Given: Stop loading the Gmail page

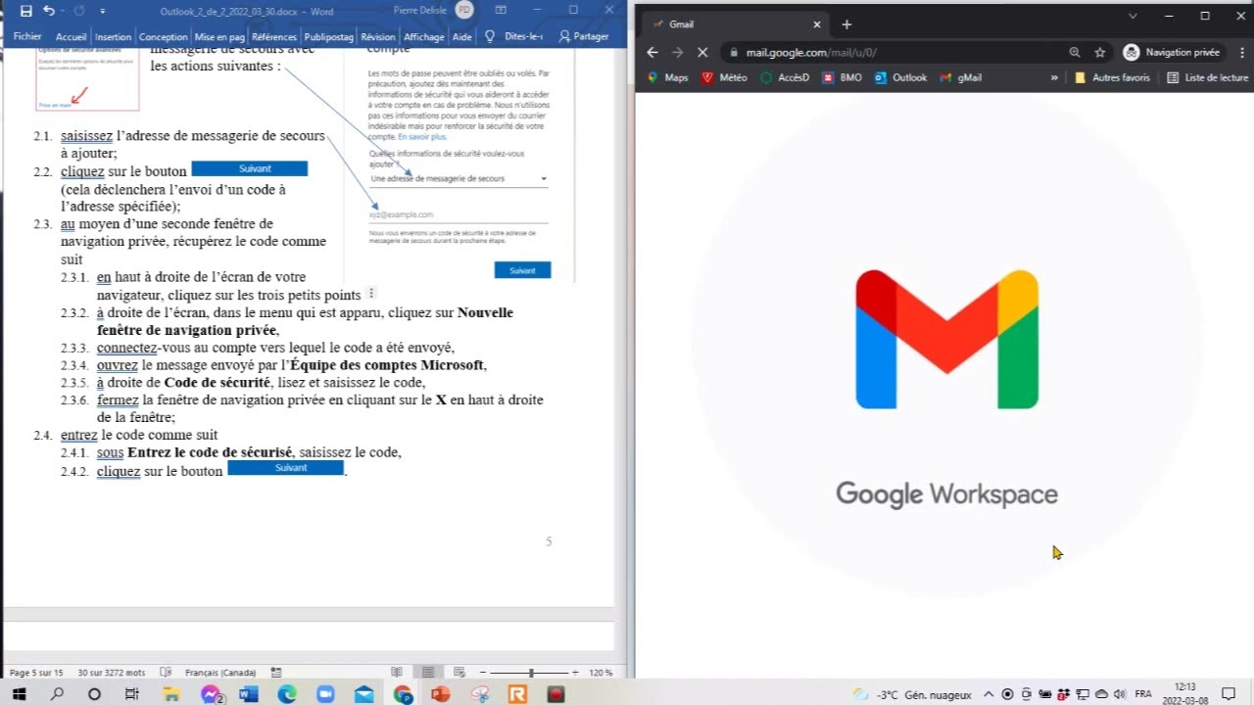Looking at the screenshot, I should pyautogui.click(x=702, y=52).
